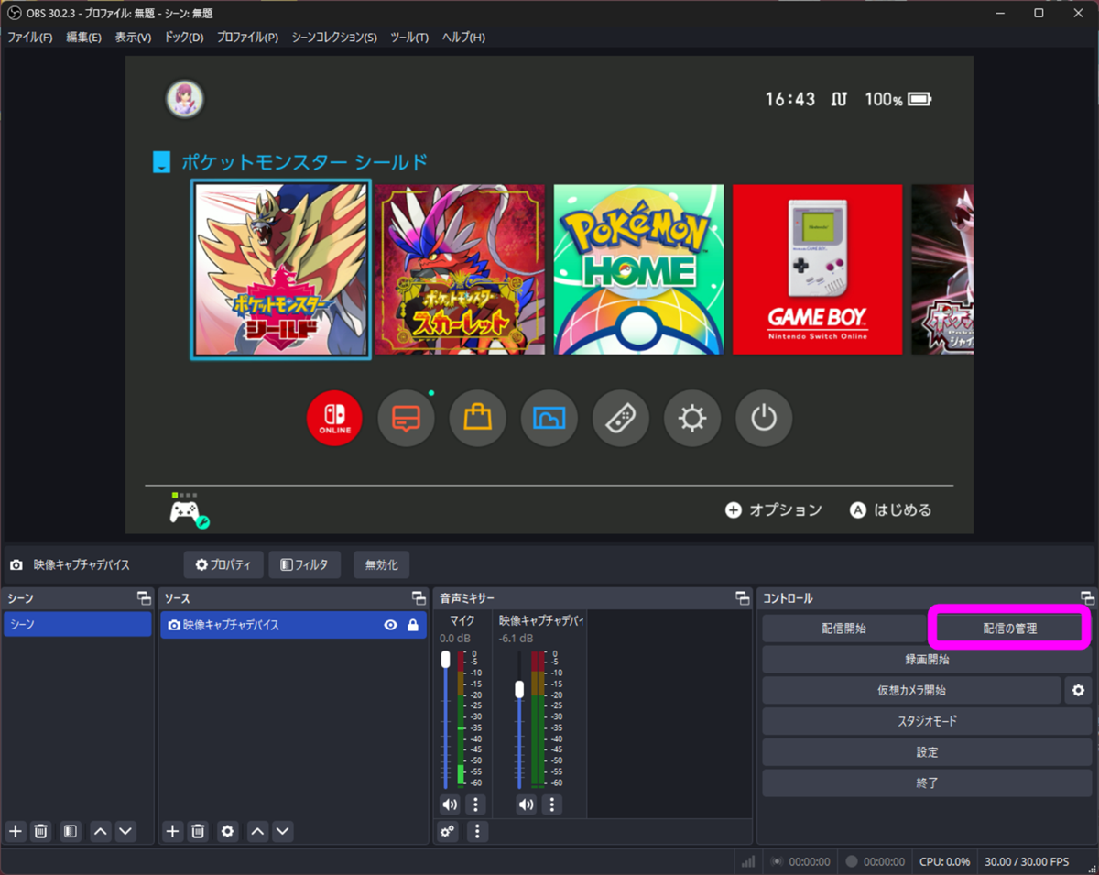This screenshot has width=1099, height=875.
Task: Click the red Nintendo Switch Online icon in preview
Action: (x=334, y=418)
